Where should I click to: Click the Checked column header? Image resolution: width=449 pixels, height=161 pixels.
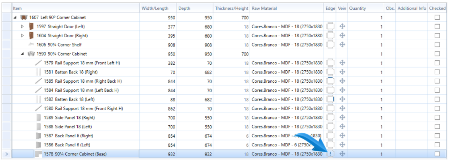click(x=437, y=8)
